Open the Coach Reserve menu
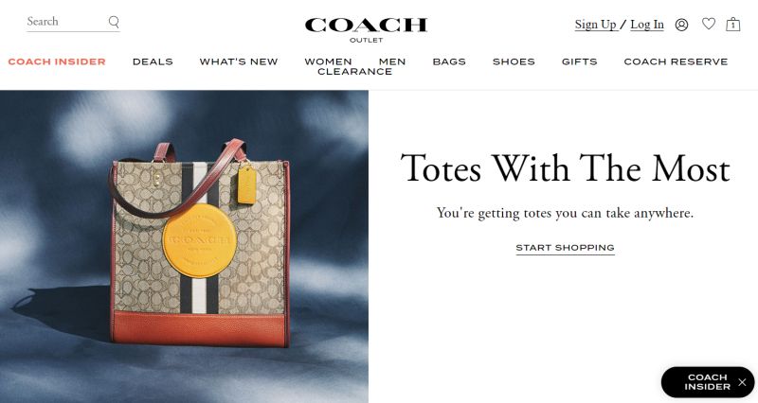The height and width of the screenshot is (403, 758). (x=676, y=61)
